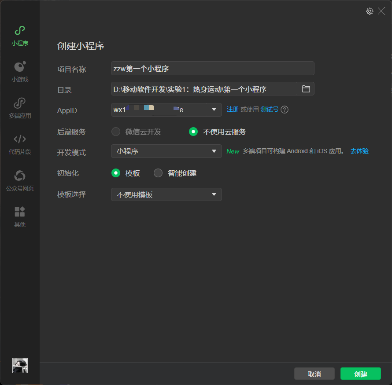392x385 pixels.
Task: Click the 注册 link
Action: [x=233, y=110]
